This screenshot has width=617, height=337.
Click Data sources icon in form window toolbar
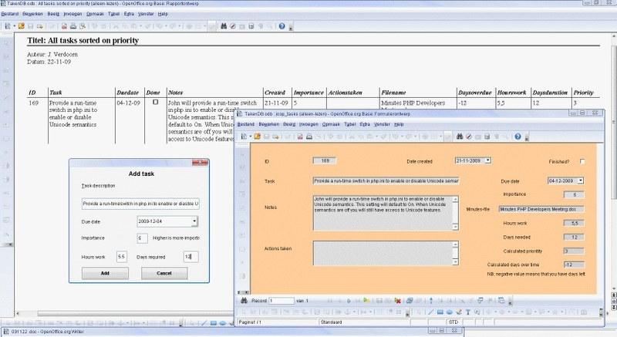pos(487,136)
